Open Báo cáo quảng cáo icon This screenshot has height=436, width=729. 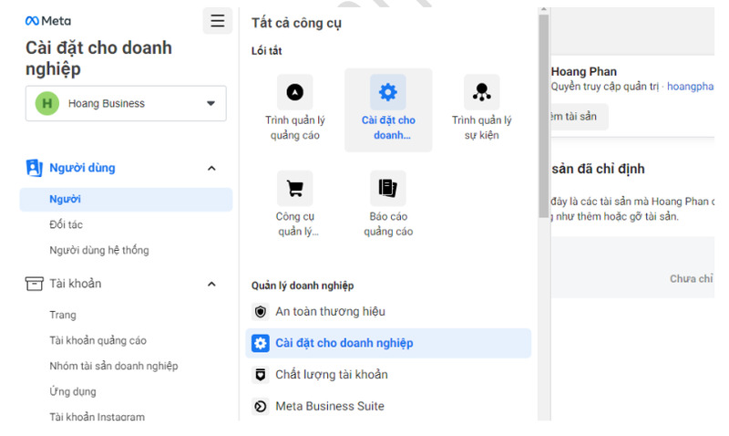pyautogui.click(x=388, y=189)
